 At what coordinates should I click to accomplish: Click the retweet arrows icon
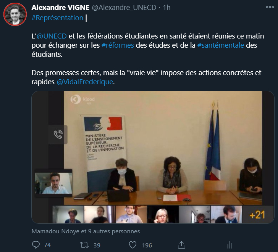(84, 245)
